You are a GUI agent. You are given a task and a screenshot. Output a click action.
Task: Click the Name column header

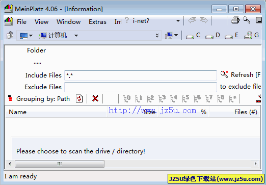pos(56,112)
